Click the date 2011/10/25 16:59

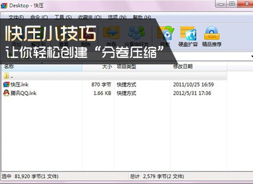[x=193, y=84]
